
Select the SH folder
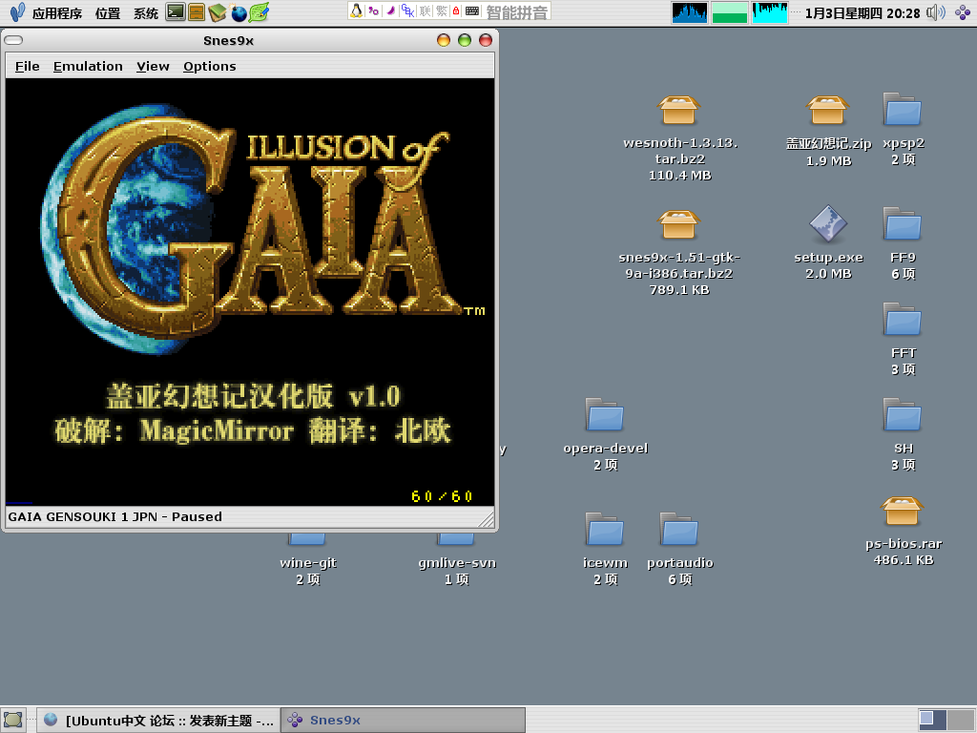click(903, 414)
